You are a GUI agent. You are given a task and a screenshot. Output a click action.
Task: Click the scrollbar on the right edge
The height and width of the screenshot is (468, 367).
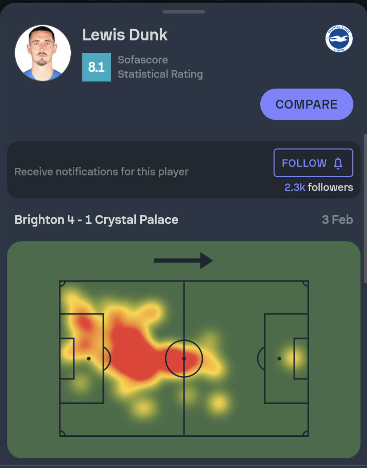(365, 208)
